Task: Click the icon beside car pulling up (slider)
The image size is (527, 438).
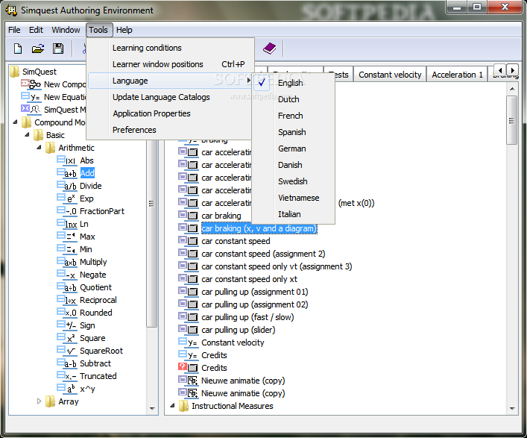Action: (x=188, y=330)
